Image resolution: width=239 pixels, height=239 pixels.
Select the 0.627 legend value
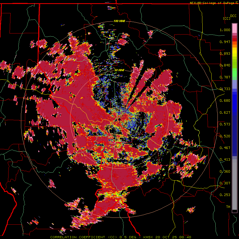coord(225,113)
